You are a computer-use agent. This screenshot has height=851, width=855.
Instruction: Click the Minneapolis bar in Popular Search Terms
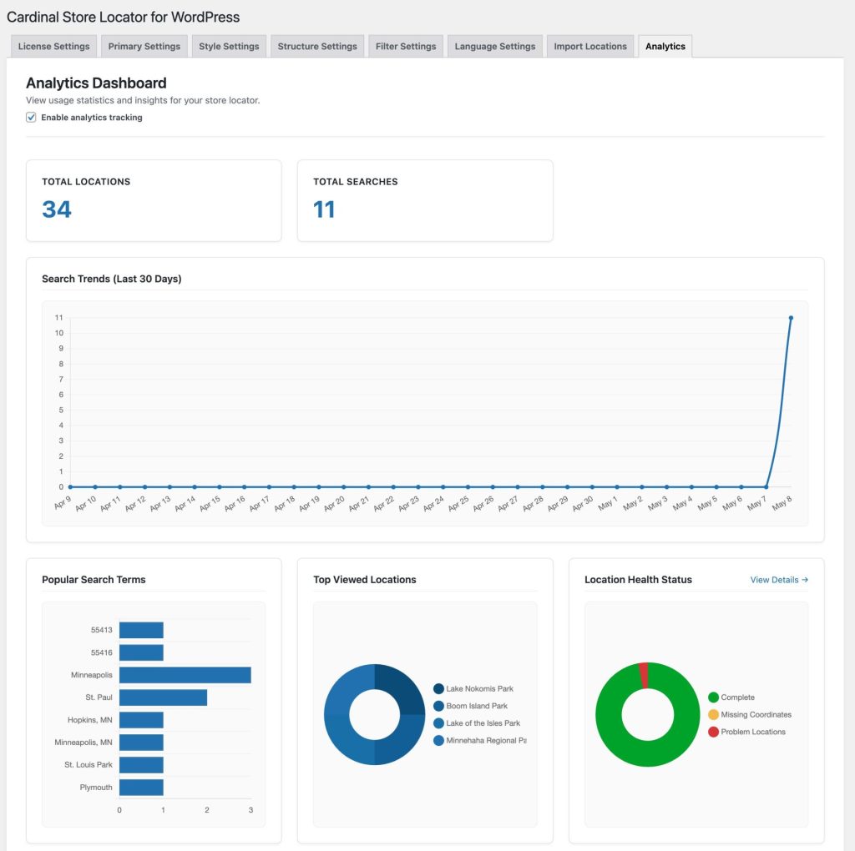point(185,675)
